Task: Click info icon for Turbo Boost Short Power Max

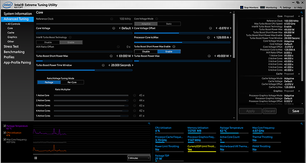Action: 111,56
